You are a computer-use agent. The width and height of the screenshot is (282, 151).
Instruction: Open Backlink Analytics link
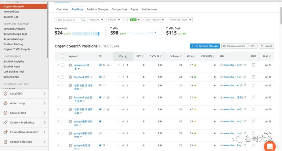(14, 61)
